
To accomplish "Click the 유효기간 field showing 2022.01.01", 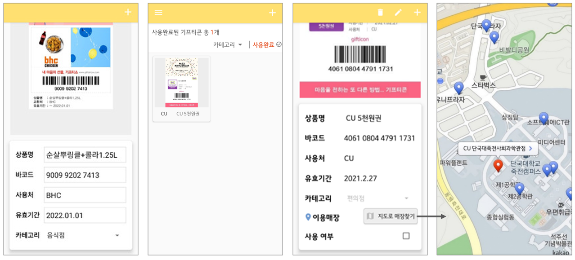I will pyautogui.click(x=85, y=216).
